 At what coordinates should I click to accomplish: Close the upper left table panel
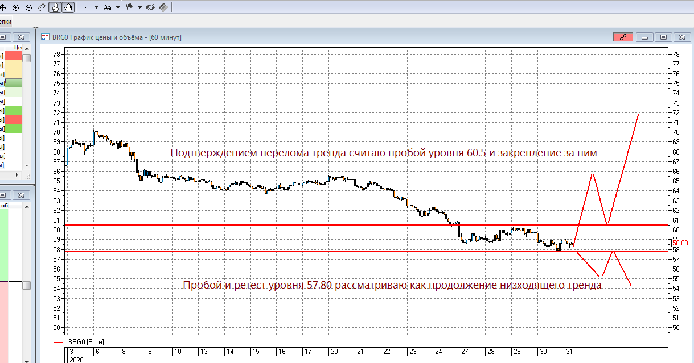(21, 37)
